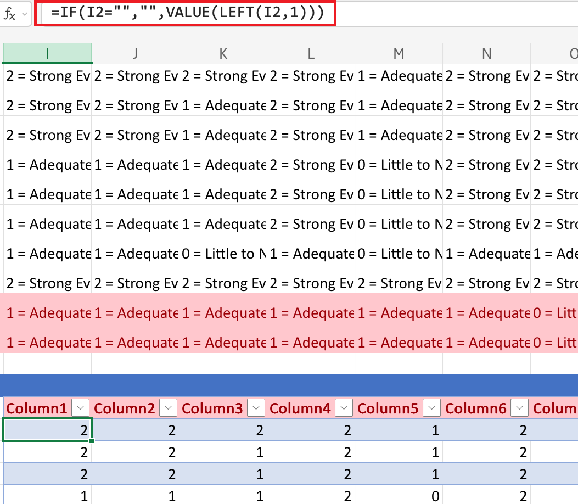Viewport: 578px width, 504px height.
Task: Click the fill handle on the selected cell
Action: [x=92, y=440]
